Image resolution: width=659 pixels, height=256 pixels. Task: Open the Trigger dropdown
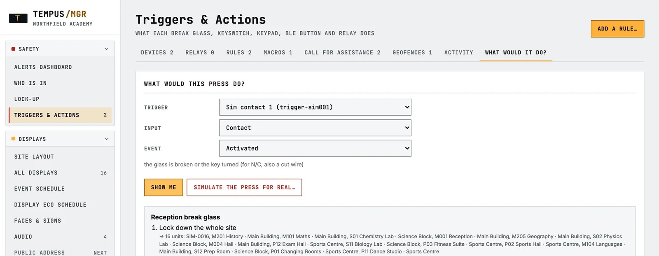click(x=315, y=107)
